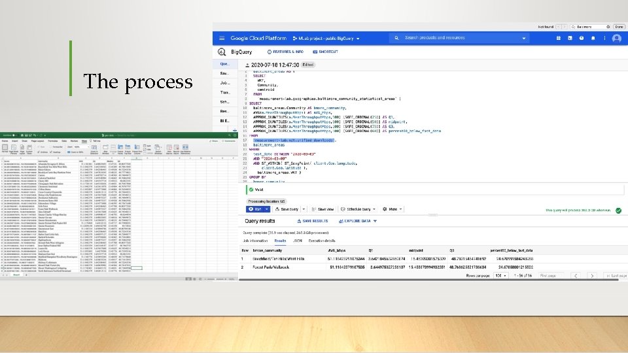Open the help question mark icon
628x353 pixels.
click(x=582, y=38)
